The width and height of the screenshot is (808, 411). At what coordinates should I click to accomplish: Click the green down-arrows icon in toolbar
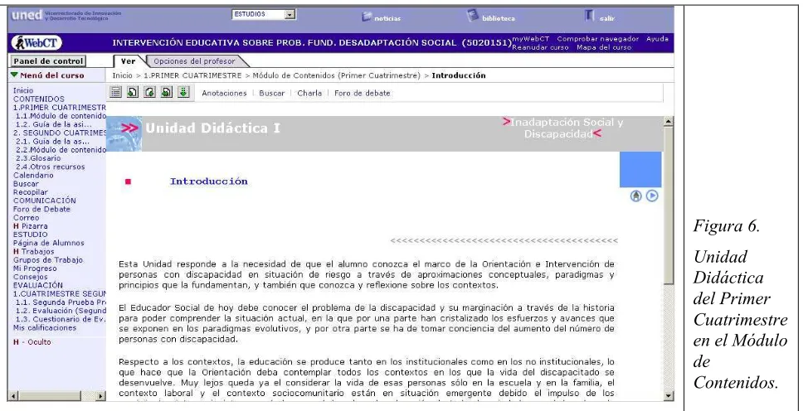pos(183,92)
